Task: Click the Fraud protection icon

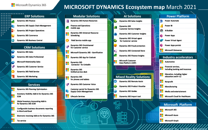Action: point(115,46)
